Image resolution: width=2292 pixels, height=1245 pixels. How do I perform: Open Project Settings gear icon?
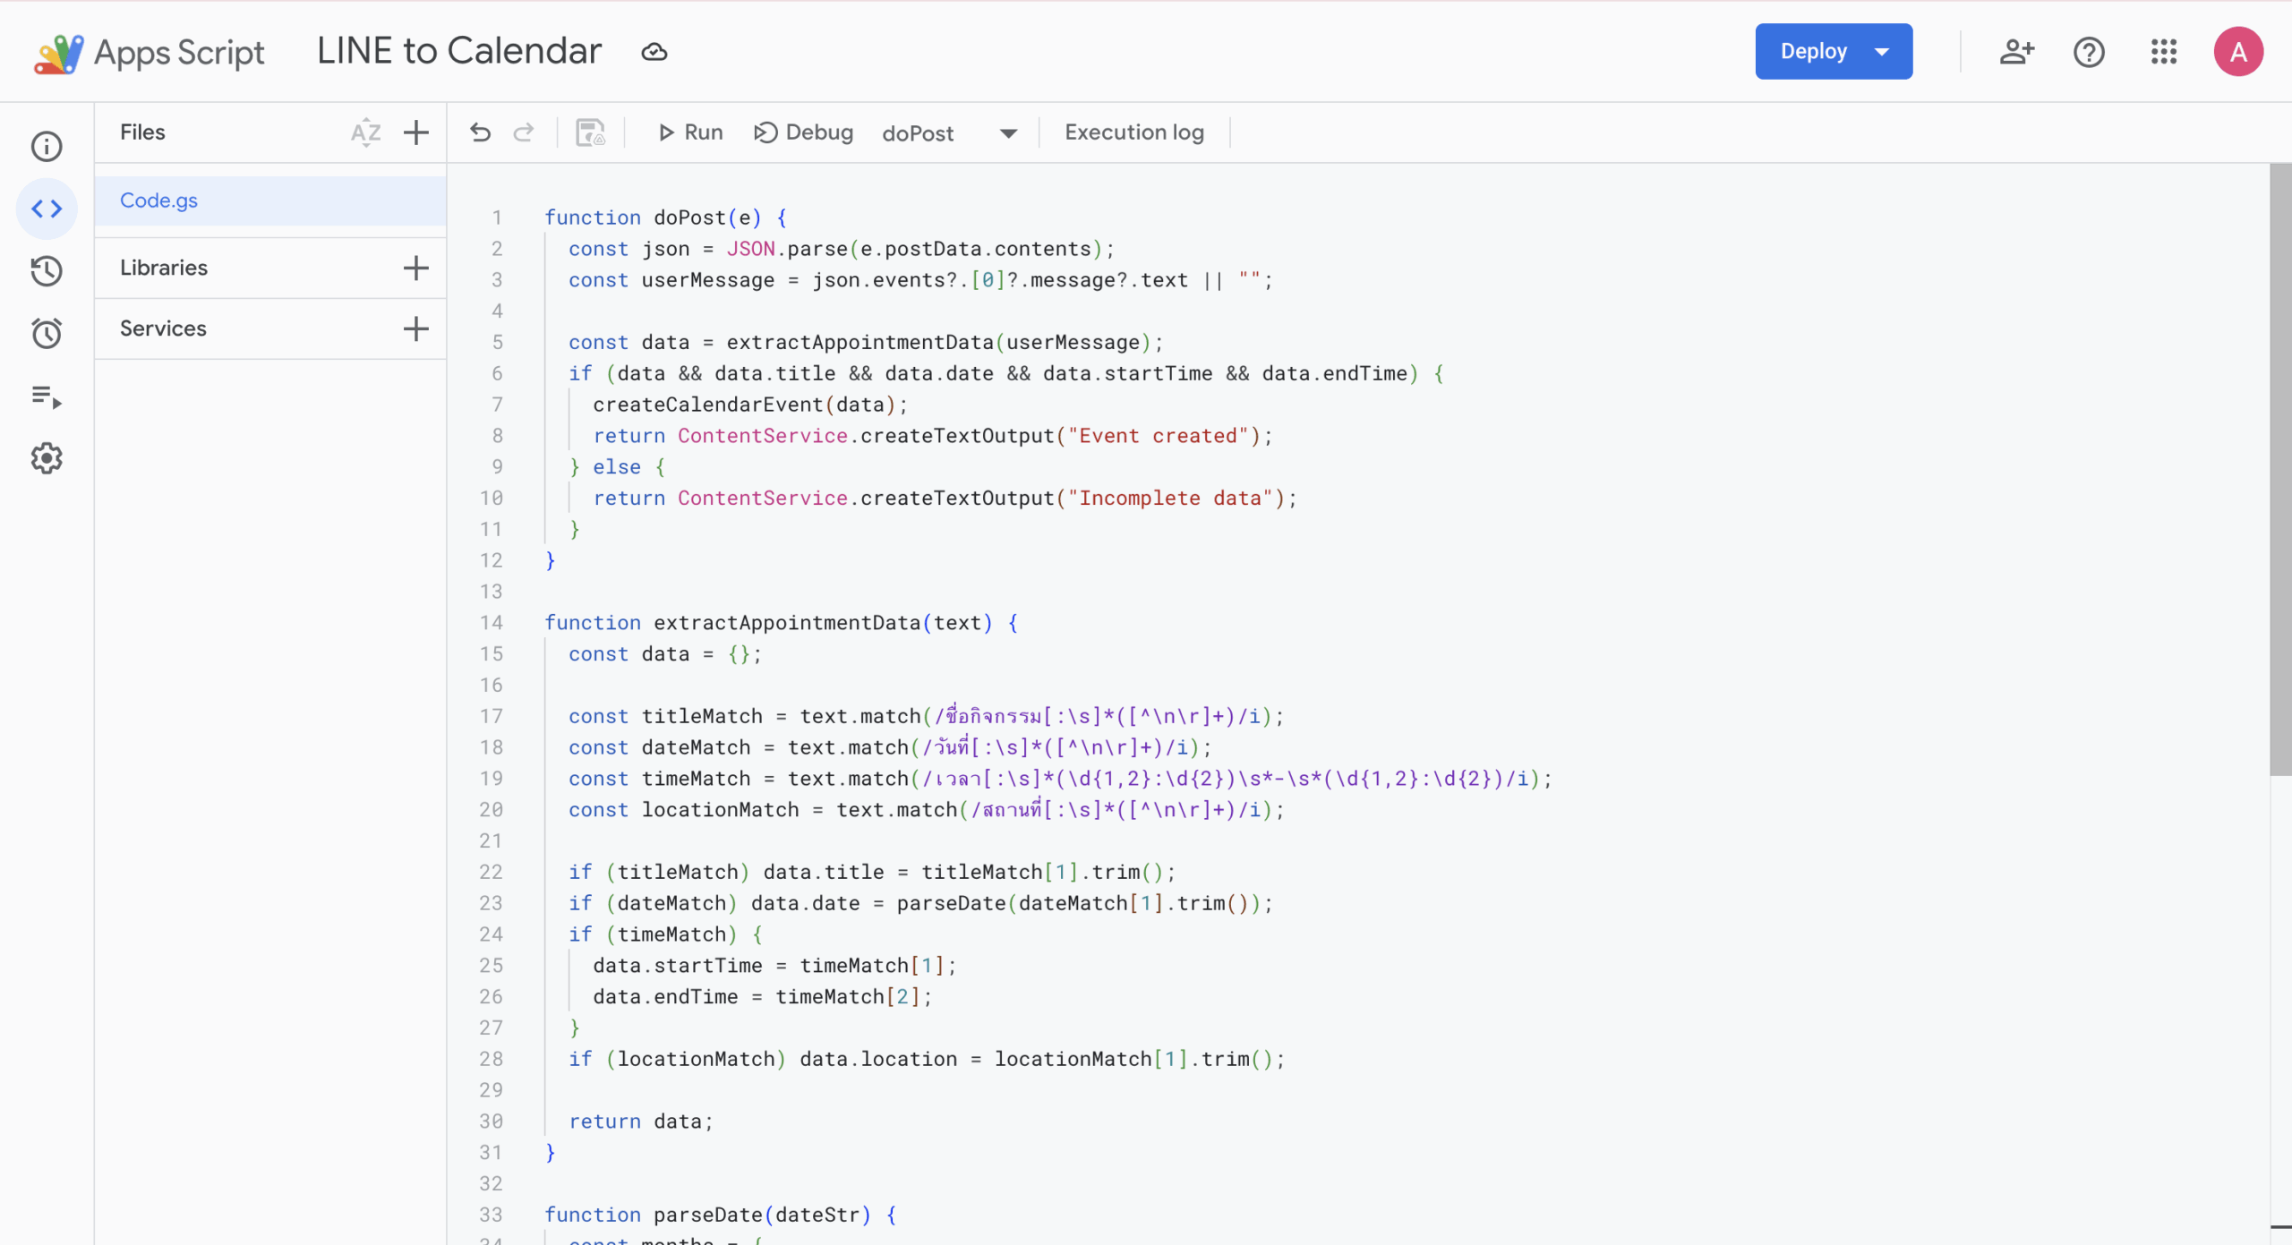click(47, 458)
